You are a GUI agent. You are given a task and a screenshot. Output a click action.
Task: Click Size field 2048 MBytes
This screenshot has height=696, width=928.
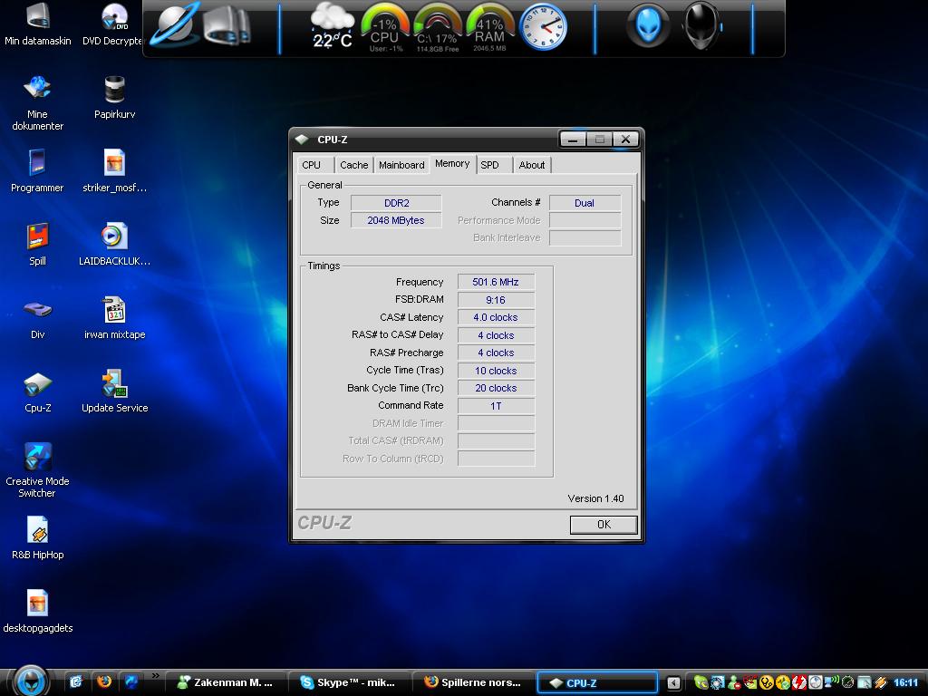tap(396, 220)
